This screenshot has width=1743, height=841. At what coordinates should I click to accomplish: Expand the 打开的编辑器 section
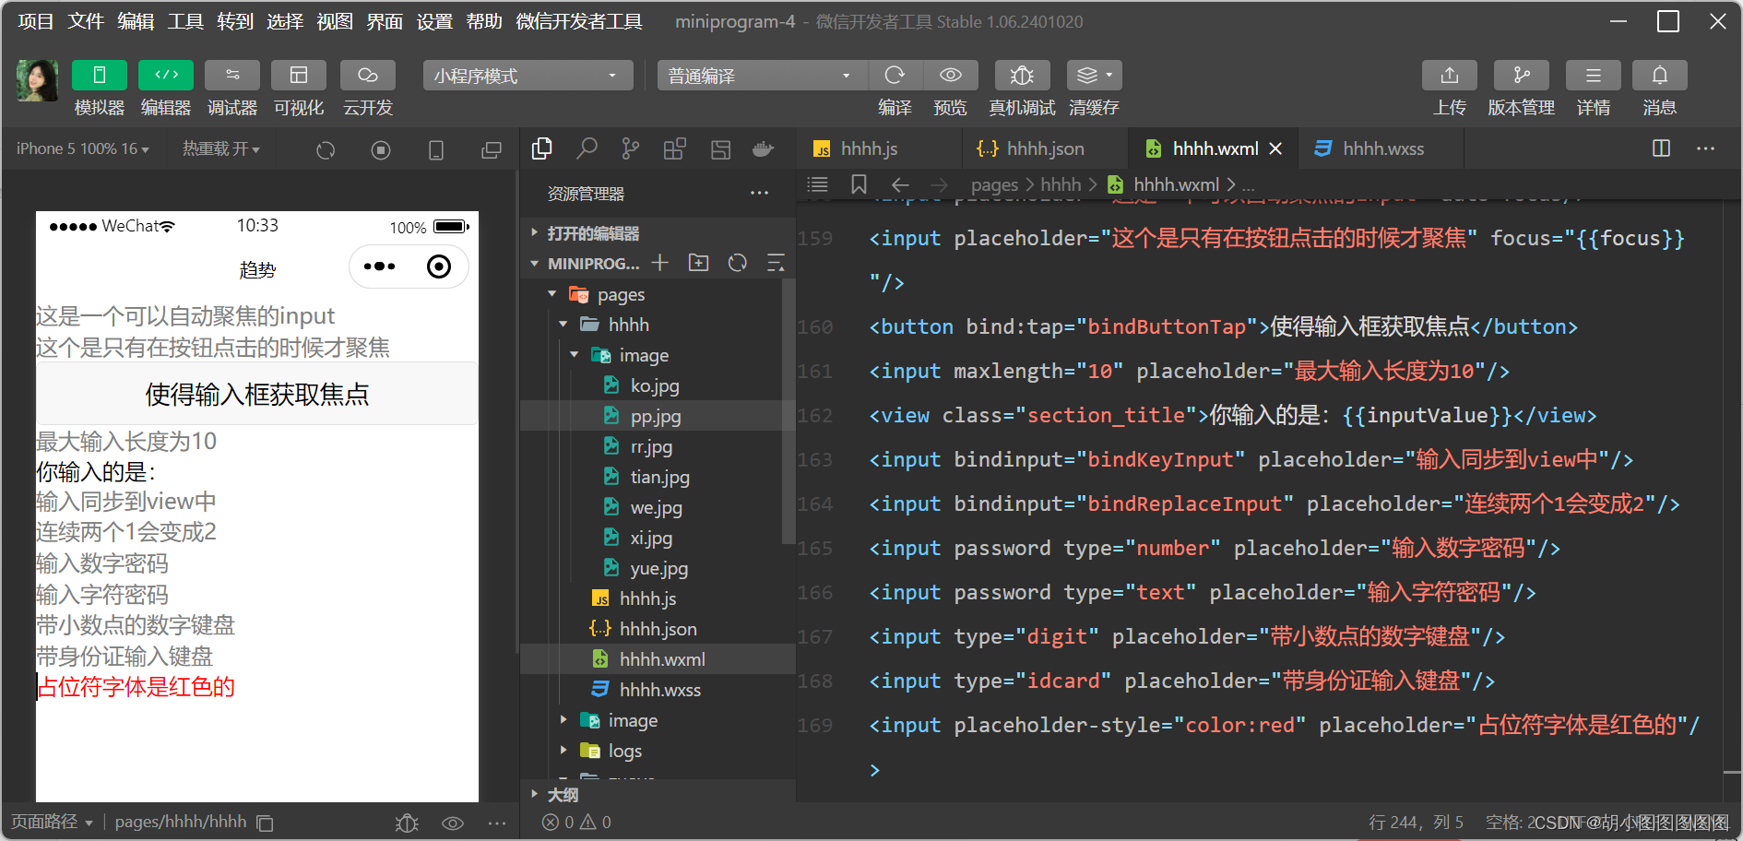658,233
